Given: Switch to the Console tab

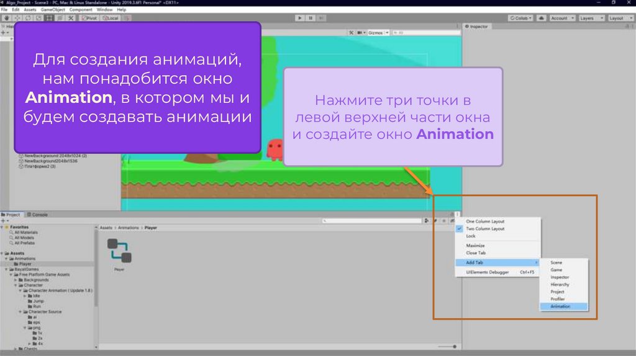Looking at the screenshot, I should [x=38, y=215].
